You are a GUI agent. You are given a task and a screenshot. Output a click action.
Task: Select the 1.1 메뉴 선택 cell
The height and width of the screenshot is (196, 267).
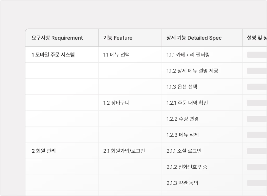[x=130, y=55]
